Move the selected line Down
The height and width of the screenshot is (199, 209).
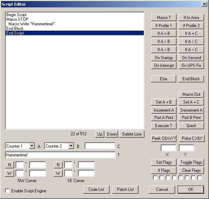pos(112,134)
